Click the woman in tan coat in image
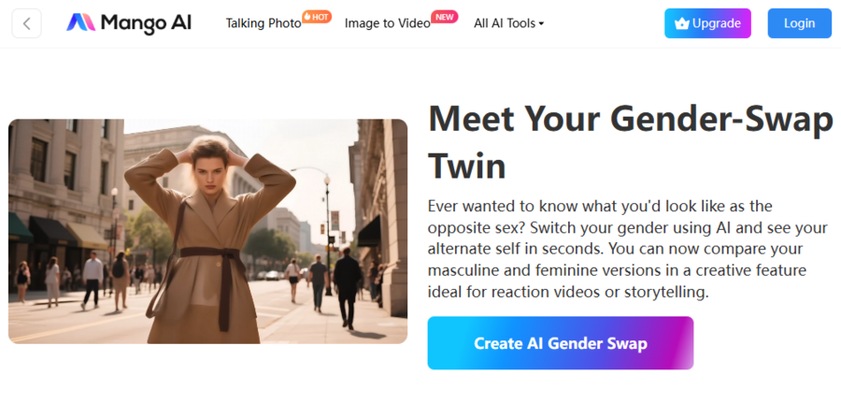 pyautogui.click(x=209, y=241)
